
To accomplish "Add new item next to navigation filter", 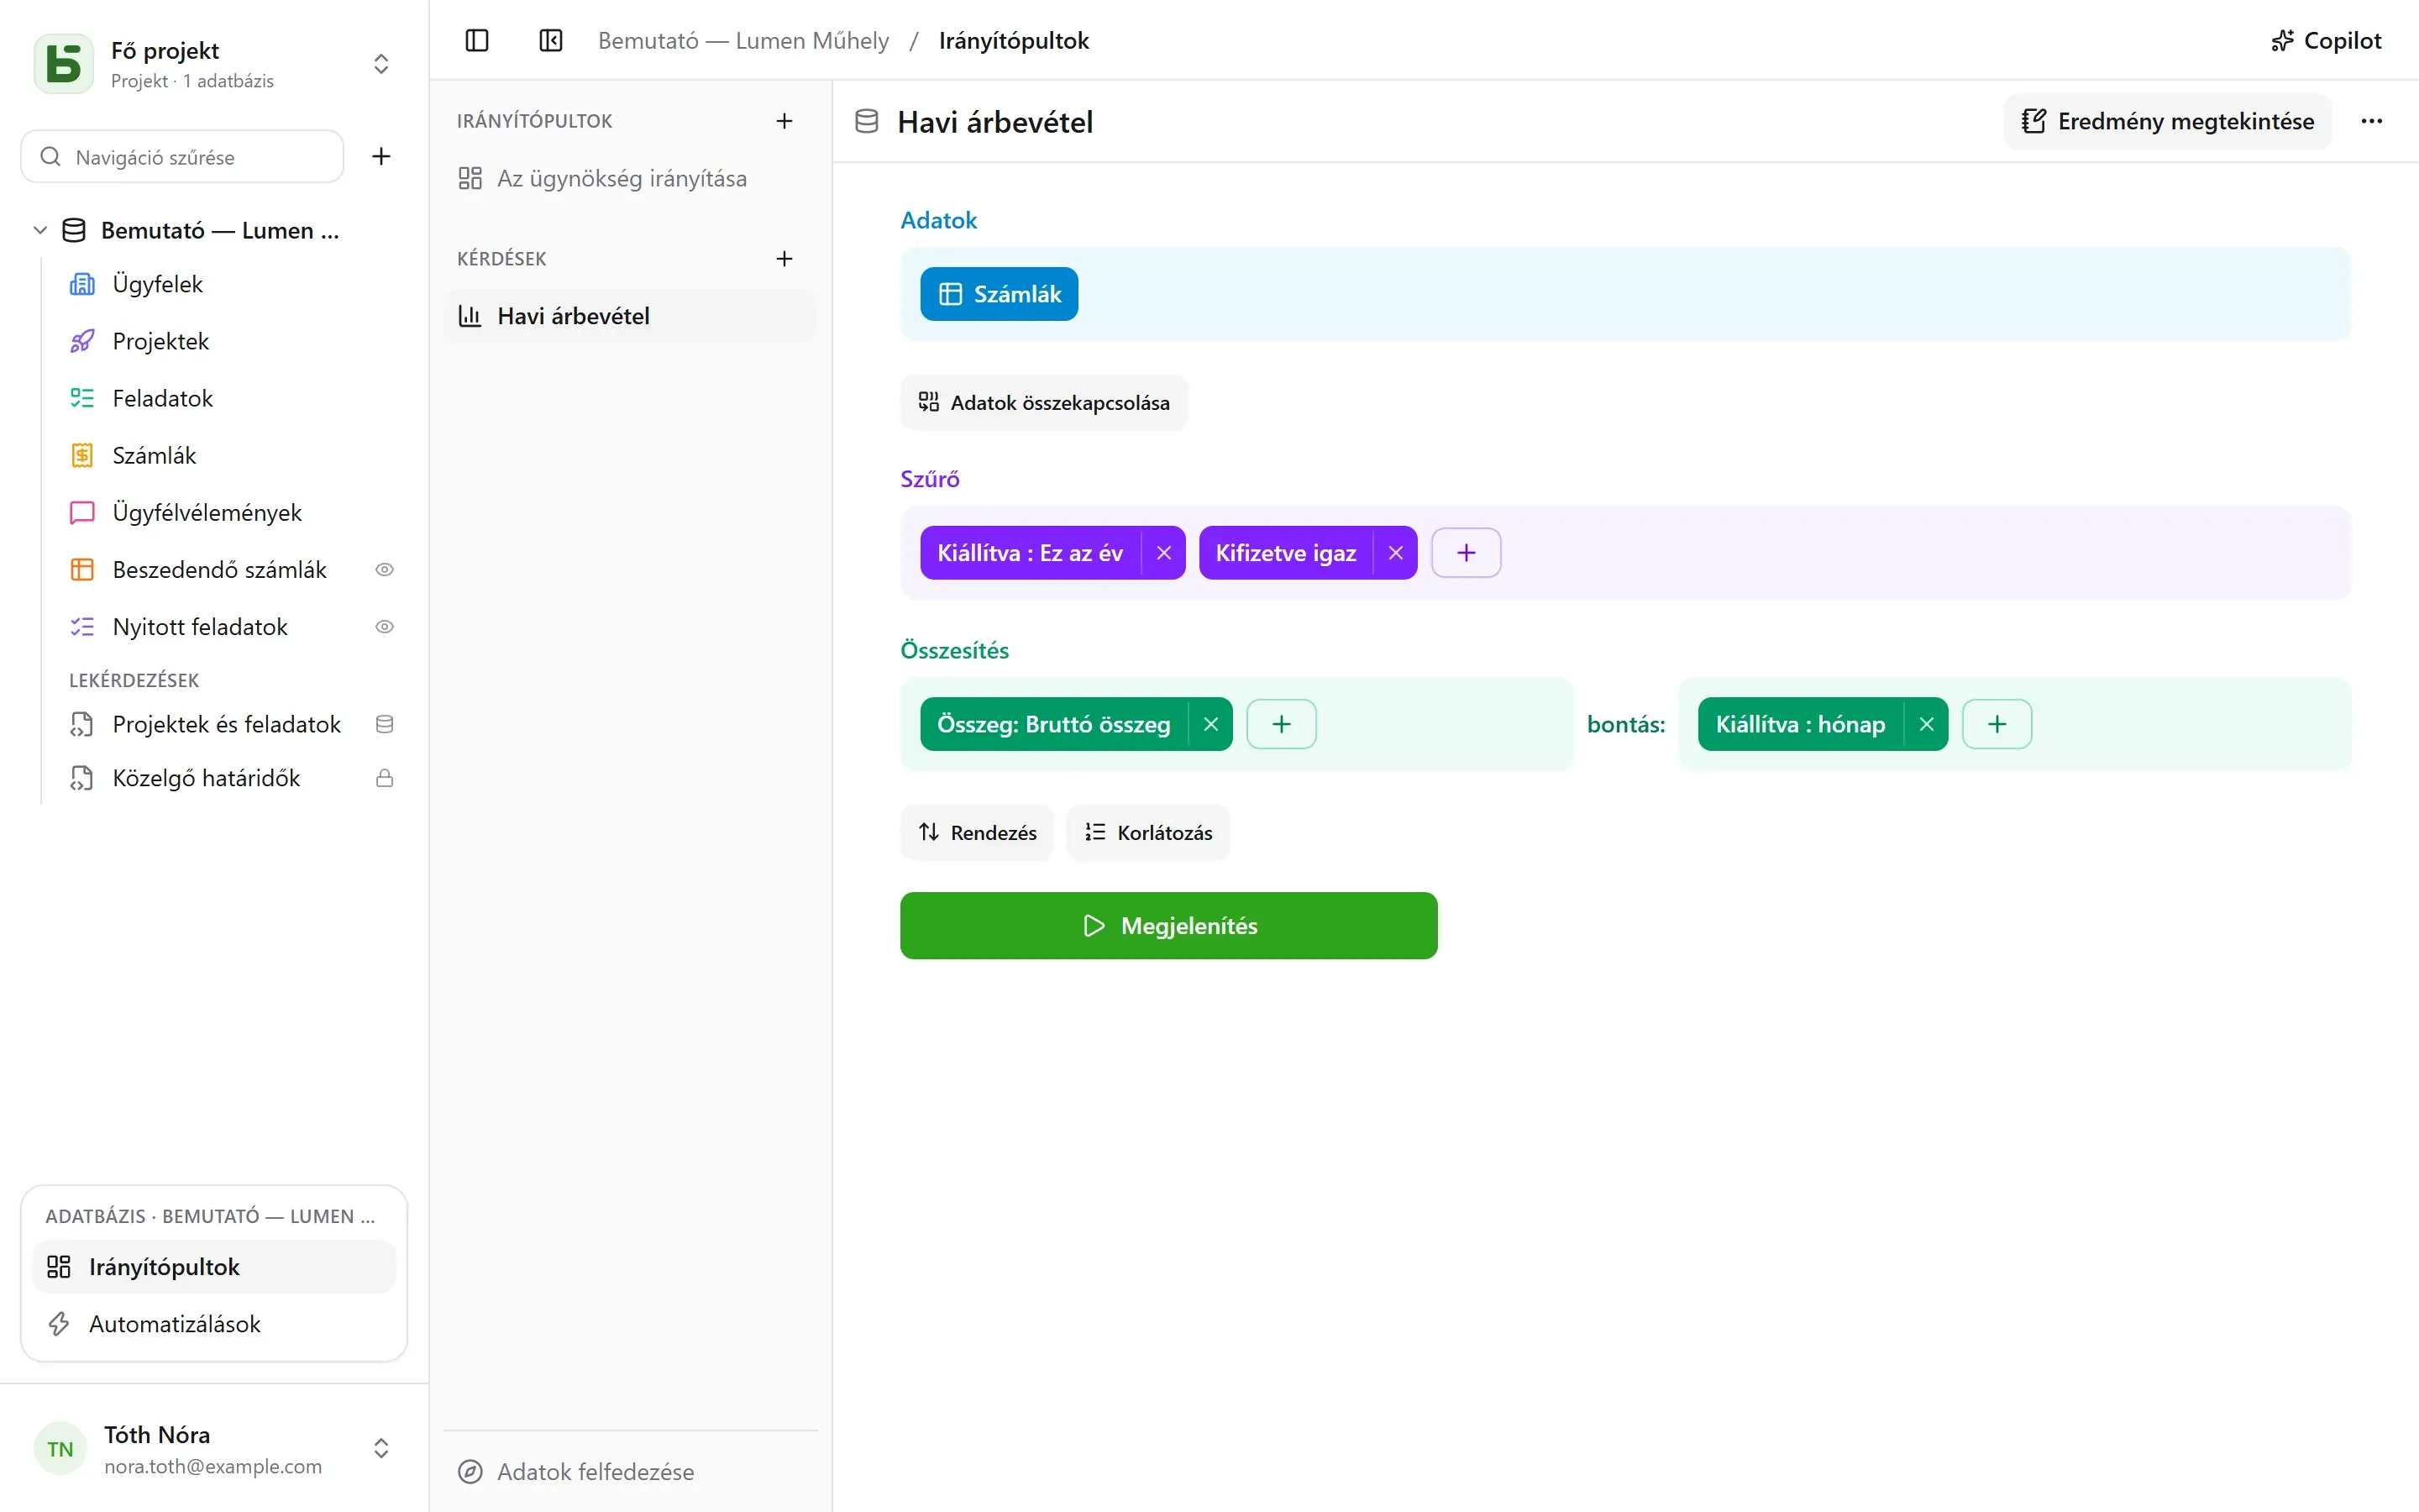I will 380,156.
